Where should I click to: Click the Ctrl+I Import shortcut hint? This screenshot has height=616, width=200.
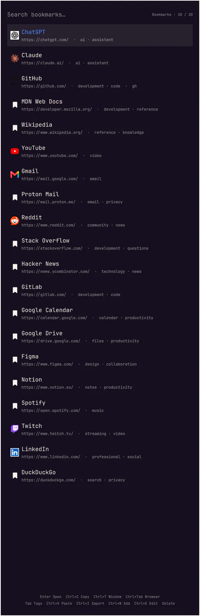(90, 603)
